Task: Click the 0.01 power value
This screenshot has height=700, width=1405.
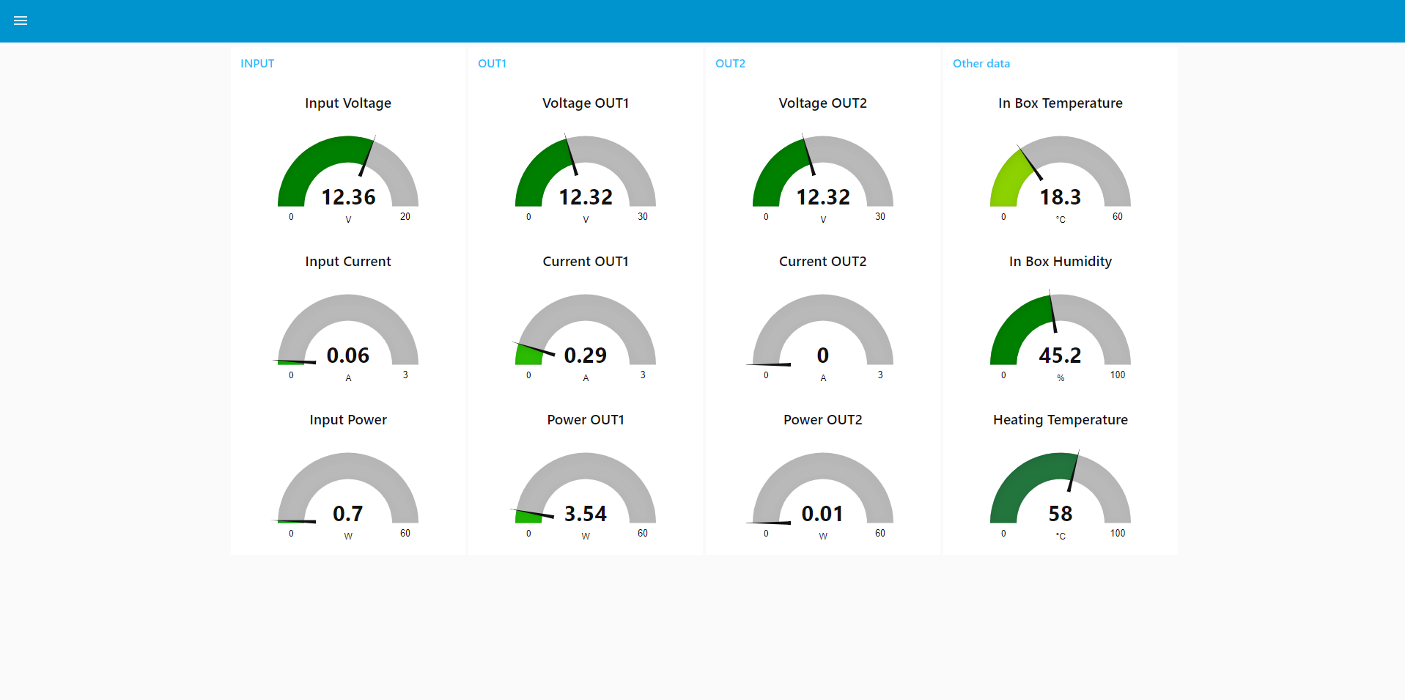Action: coord(823,514)
